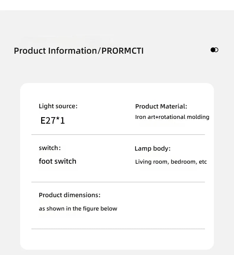Click the "foot switch" value
Viewport: 234px width, 255px height.
57,161
